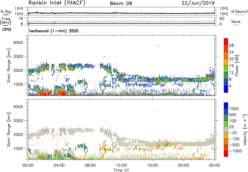The image size is (248, 172).
Task: Click the 'Nave' legend label
Action: coord(236,22)
